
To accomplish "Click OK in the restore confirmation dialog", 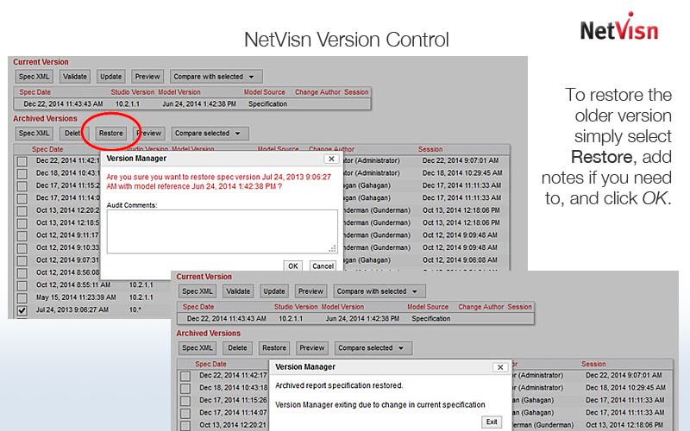I will tap(293, 266).
